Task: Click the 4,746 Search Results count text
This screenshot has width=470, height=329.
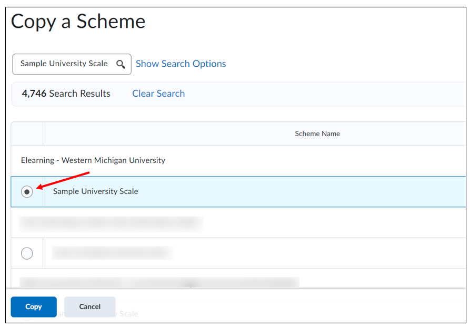Action: tap(66, 94)
